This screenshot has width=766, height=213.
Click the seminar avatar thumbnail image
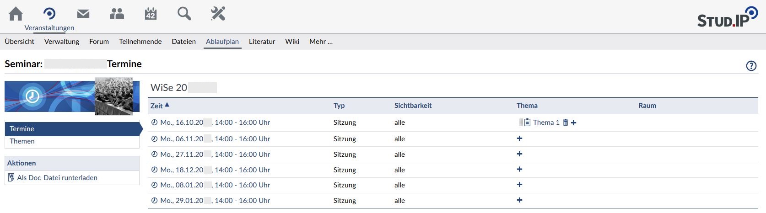[x=113, y=96]
